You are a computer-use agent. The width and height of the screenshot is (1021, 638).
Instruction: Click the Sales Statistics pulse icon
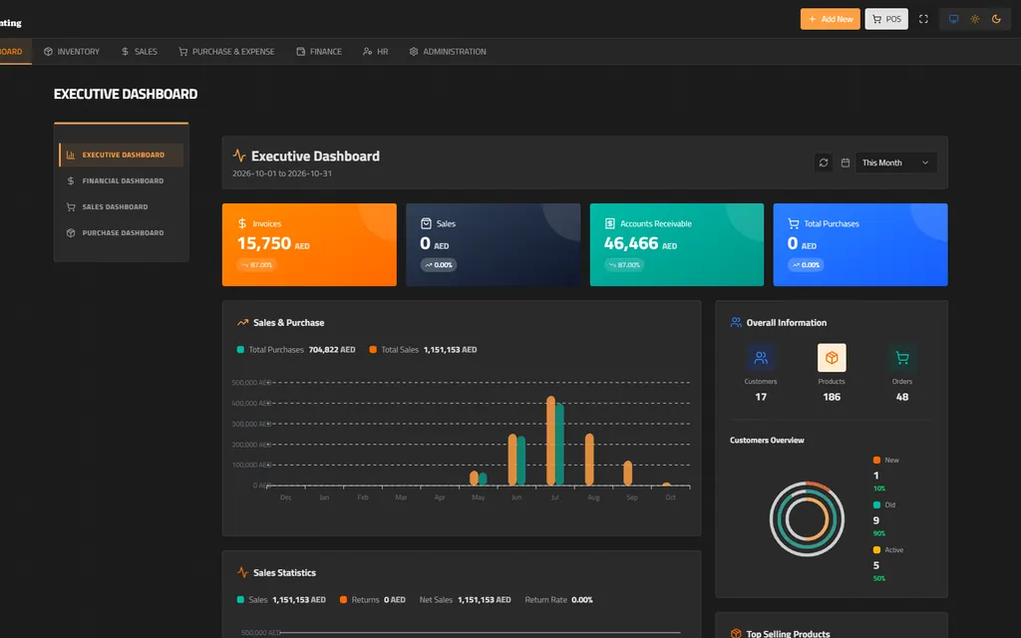point(243,572)
